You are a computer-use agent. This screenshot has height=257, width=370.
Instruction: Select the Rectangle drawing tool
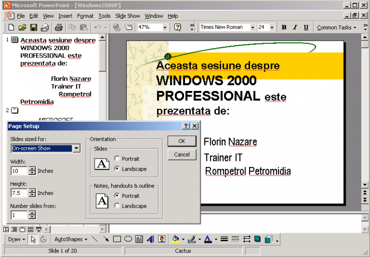tap(117, 239)
